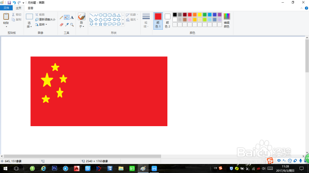Select the Pencil tool

click(61, 18)
